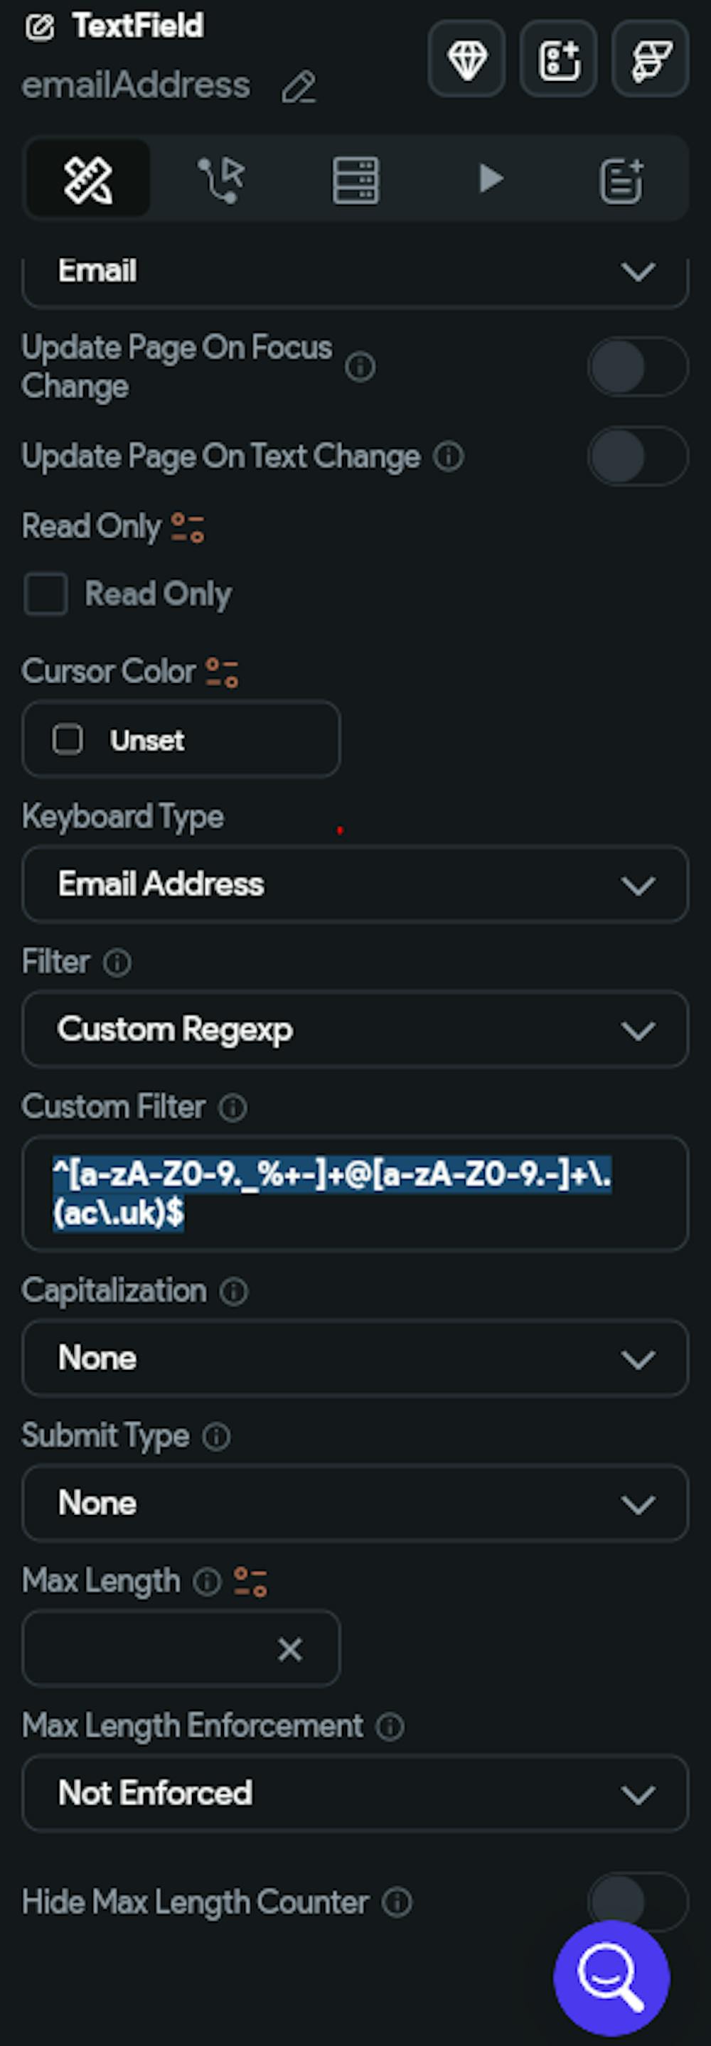Clear the Max Length field with X
This screenshot has height=2046, width=711.
coord(290,1649)
